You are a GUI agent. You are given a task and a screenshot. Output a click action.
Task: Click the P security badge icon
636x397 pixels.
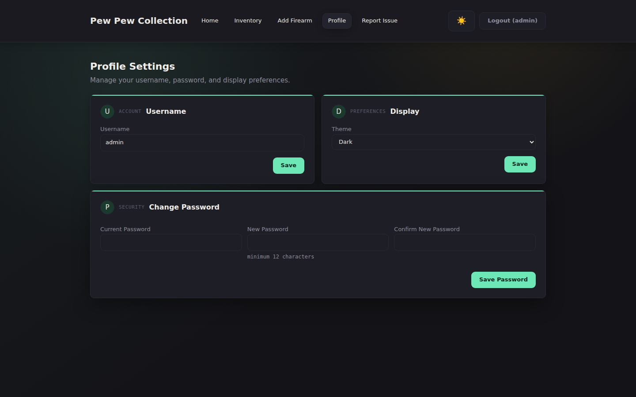[107, 207]
